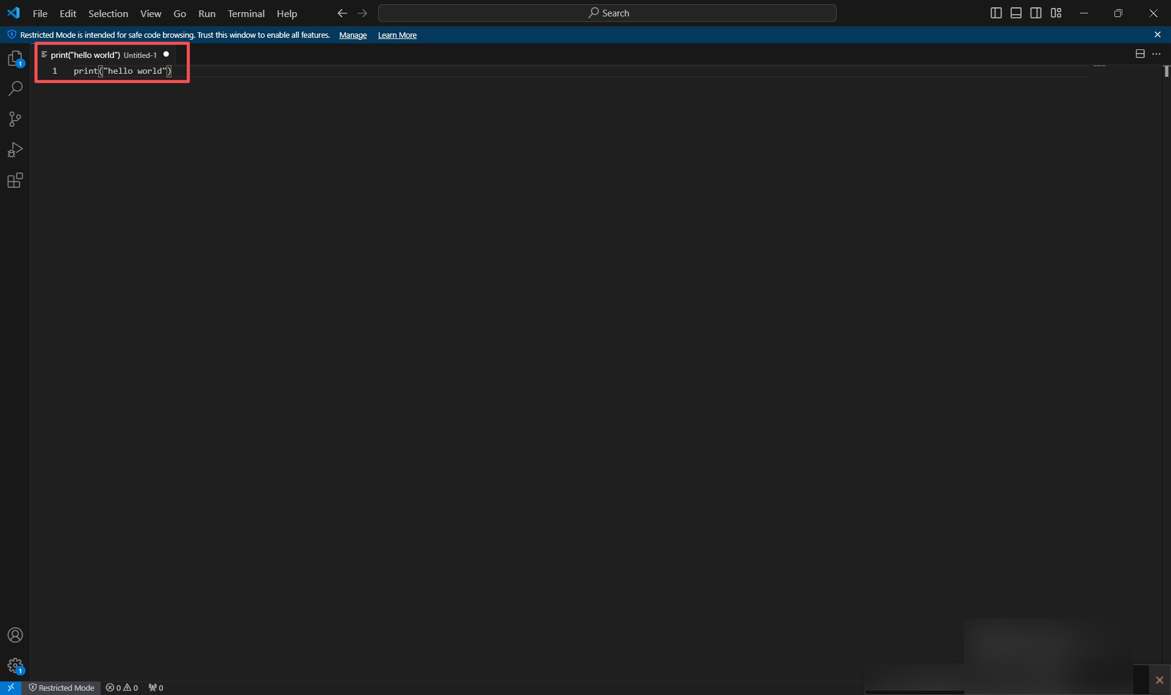Open the Run and Debug view
Viewport: 1171px width, 695px height.
(x=15, y=150)
